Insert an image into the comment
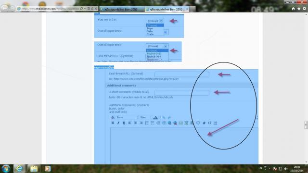308x173 pixels. [x=186, y=123]
